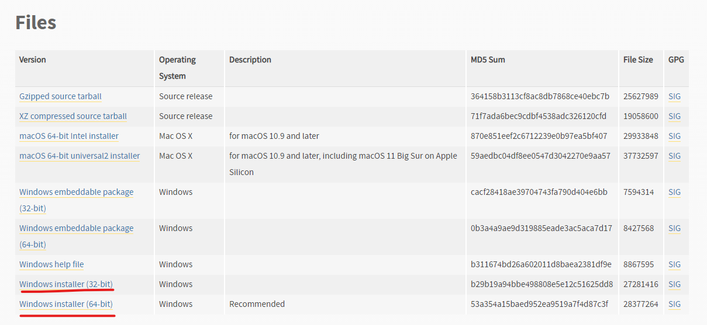
Task: Click 'Source release' in Gzipped tarball row
Action: 186,96
